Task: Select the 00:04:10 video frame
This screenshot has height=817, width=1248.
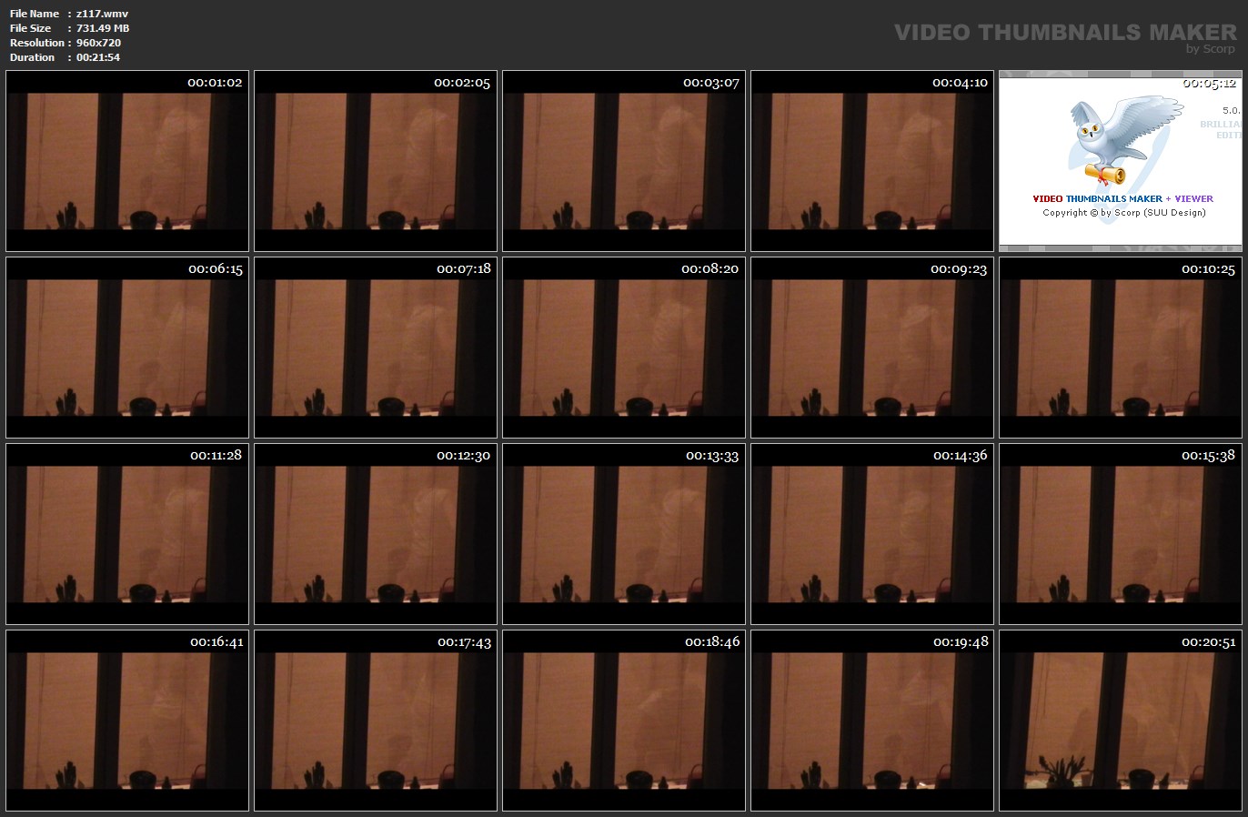Action: pos(872,161)
